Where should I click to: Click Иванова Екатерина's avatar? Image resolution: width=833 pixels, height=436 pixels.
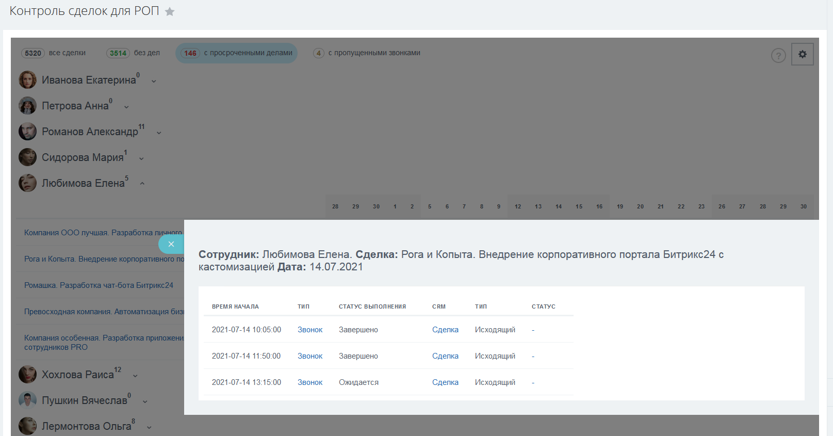pyautogui.click(x=28, y=80)
